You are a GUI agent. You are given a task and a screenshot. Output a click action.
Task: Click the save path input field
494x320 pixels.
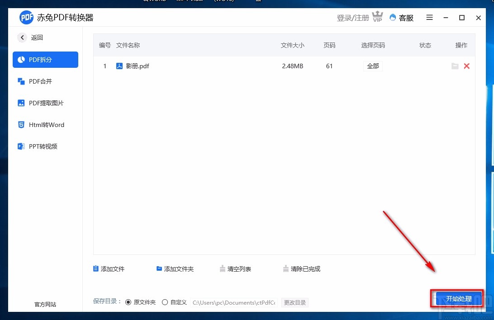point(233,302)
